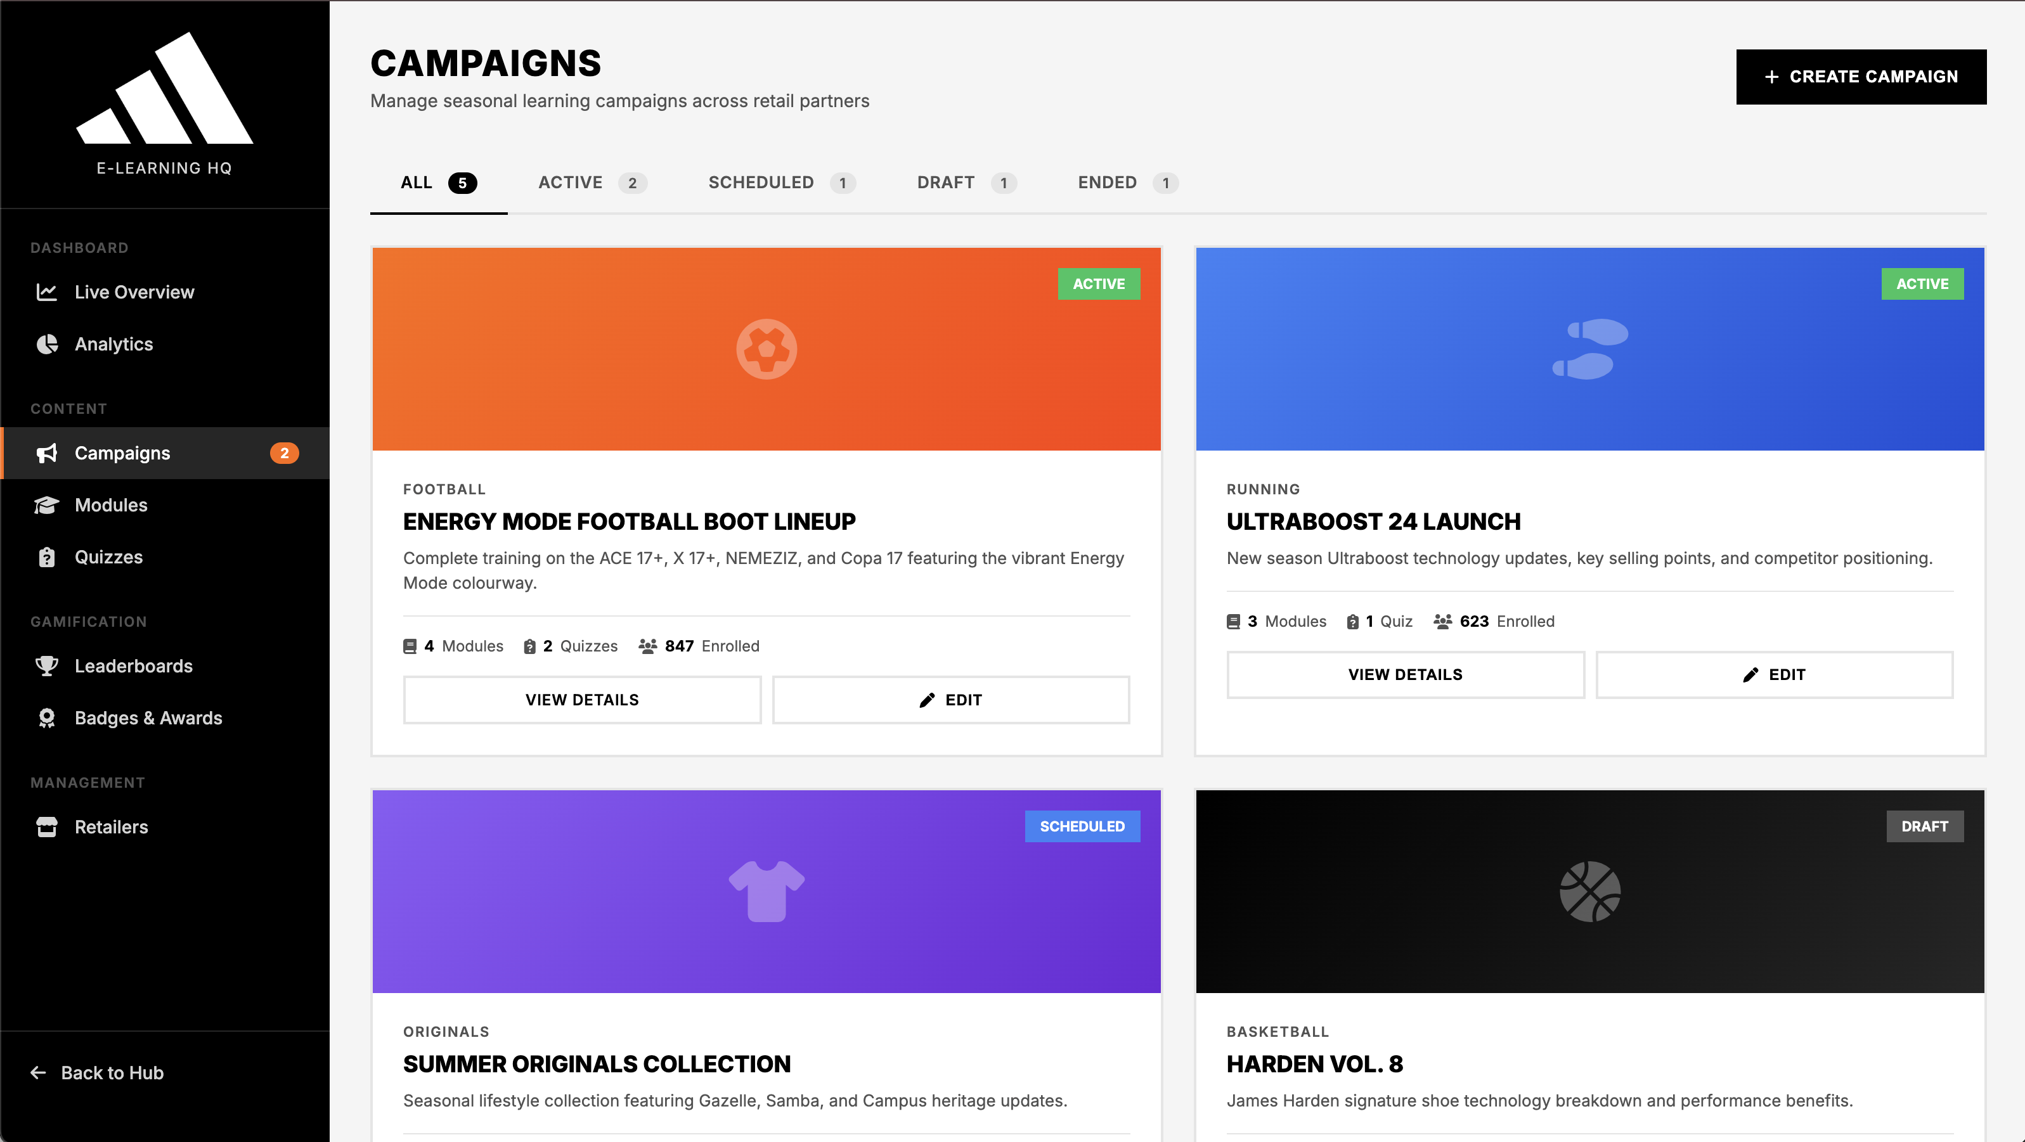View details of Energy Mode Football Boot Lineup
This screenshot has height=1142, width=2025.
(x=582, y=700)
